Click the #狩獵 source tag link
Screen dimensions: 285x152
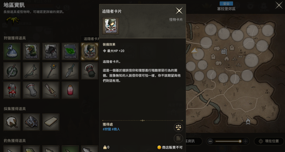[x=107, y=129]
